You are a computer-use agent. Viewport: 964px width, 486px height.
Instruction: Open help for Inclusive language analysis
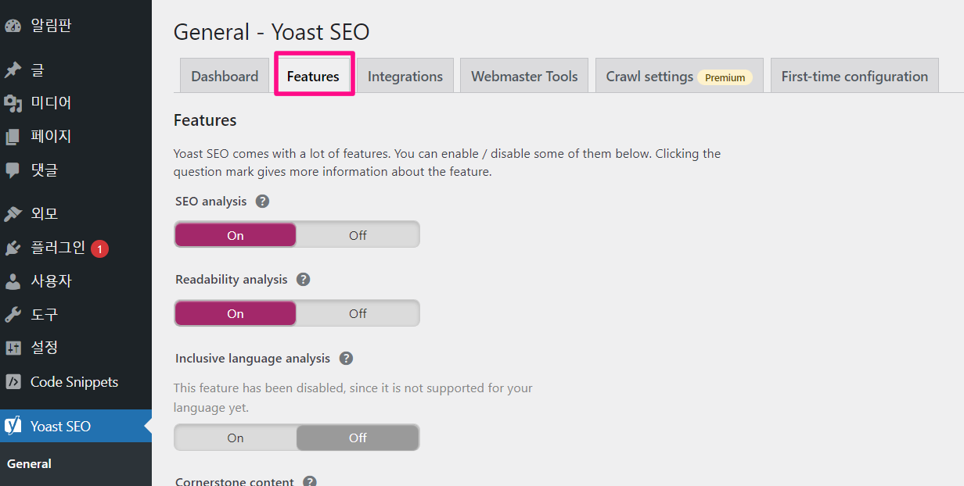(346, 358)
